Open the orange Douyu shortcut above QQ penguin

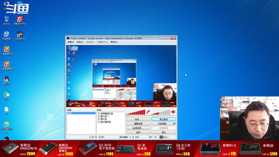[x=7, y=66]
